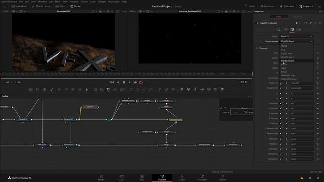Switch to the Color page
Image resolution: width=324 pixels, height=182 pixels.
click(182, 178)
